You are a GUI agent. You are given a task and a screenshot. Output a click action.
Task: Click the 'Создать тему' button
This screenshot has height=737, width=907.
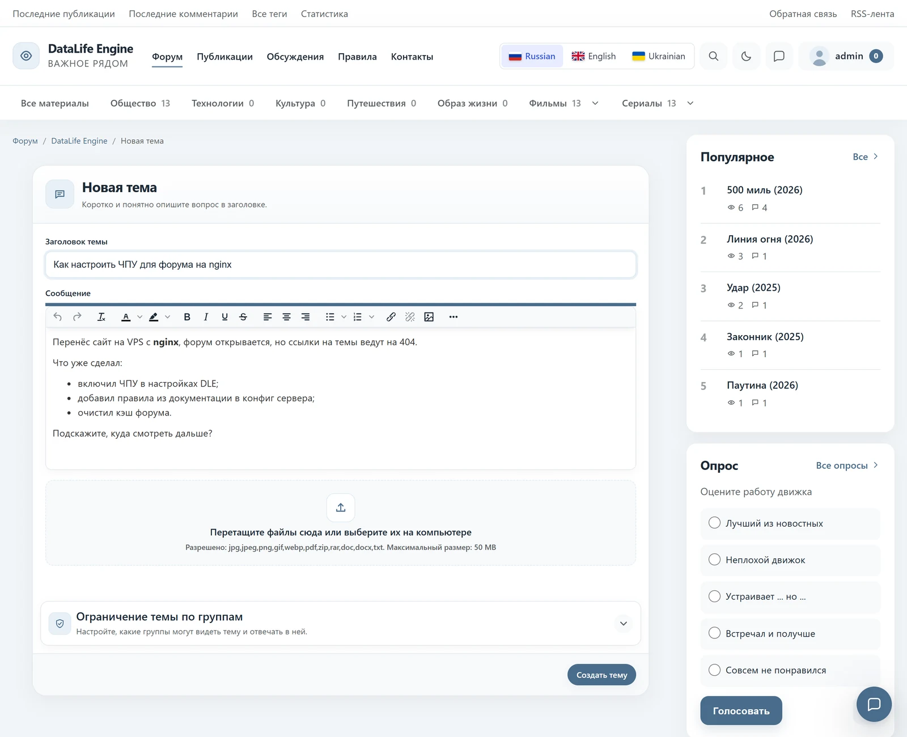[601, 675]
